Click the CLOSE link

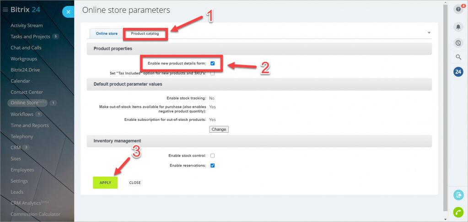point(135,183)
